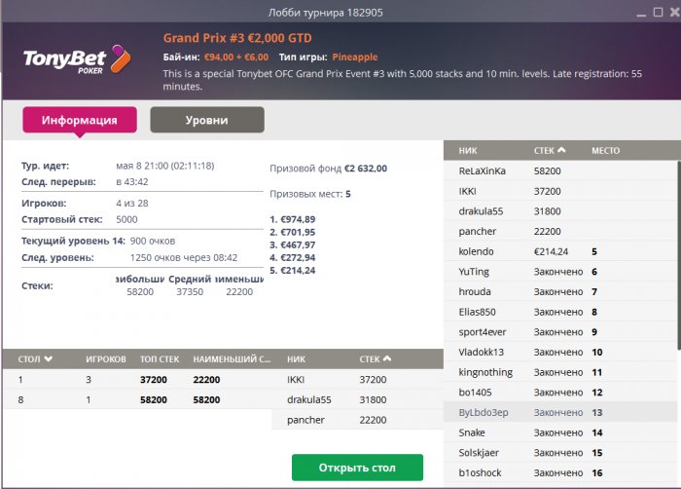Image resolution: width=681 pixels, height=489 pixels.
Task: Sort players list by СТЕК header
Action: pyautogui.click(x=550, y=151)
